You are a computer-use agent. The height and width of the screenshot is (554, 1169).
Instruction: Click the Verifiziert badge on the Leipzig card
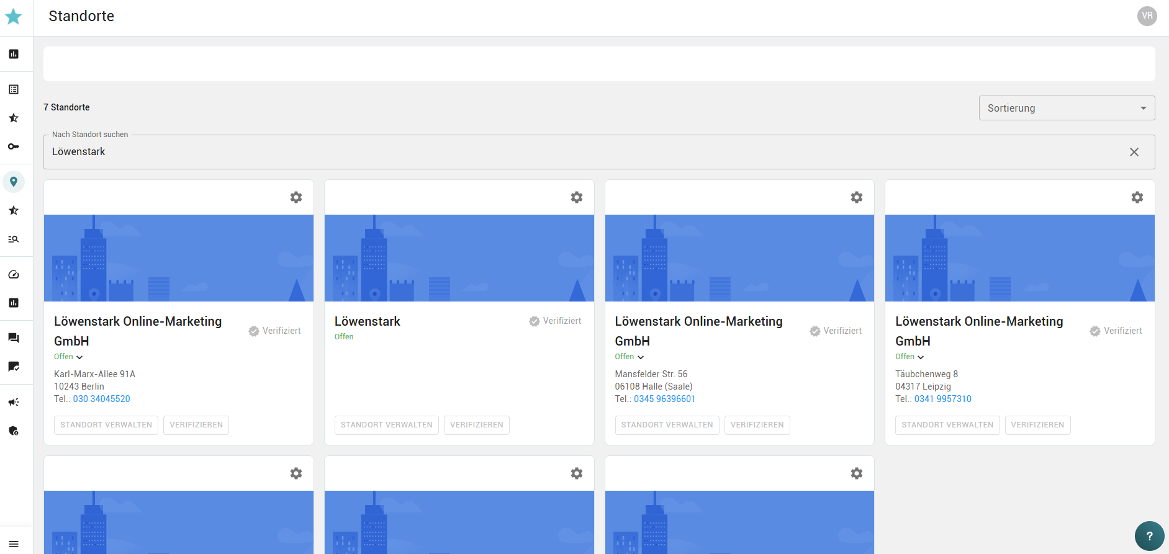[1116, 331]
